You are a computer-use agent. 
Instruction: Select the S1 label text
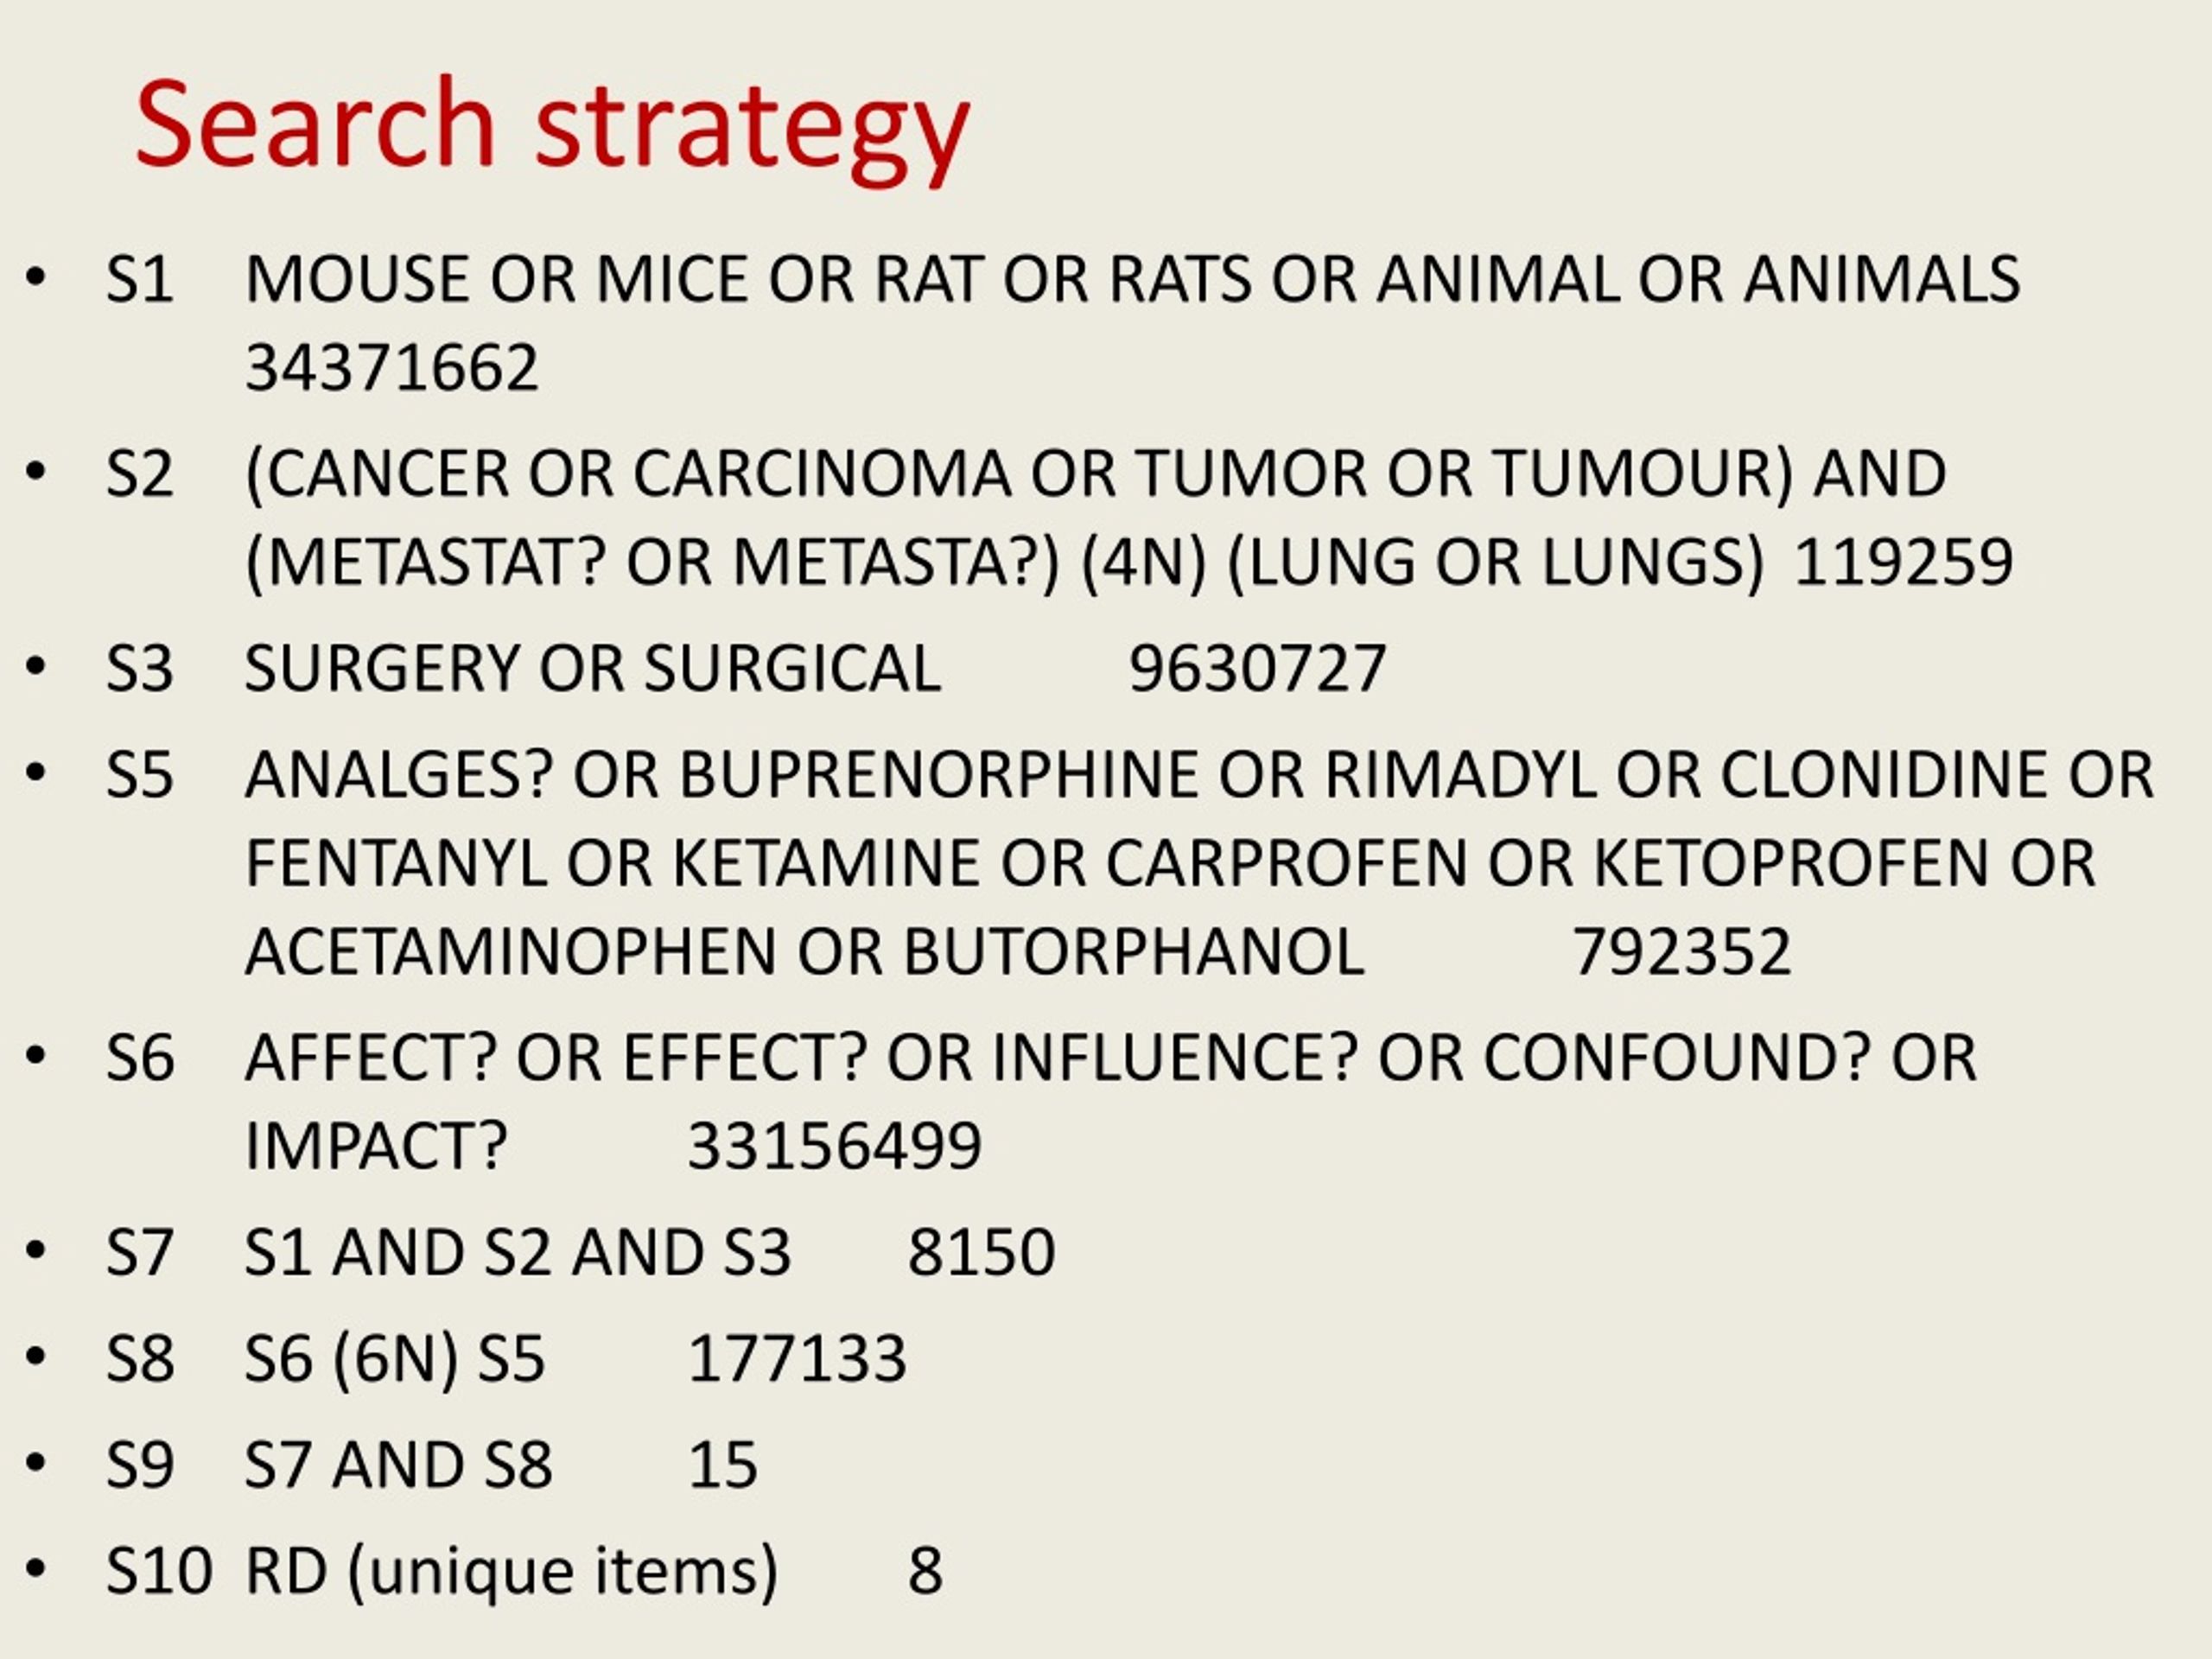click(x=140, y=279)
